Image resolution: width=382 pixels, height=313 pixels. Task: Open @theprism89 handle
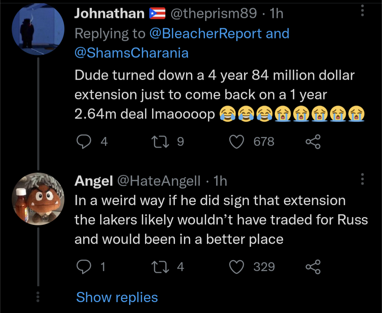pos(214,14)
